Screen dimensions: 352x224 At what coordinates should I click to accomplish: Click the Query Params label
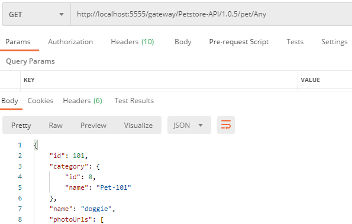click(30, 61)
